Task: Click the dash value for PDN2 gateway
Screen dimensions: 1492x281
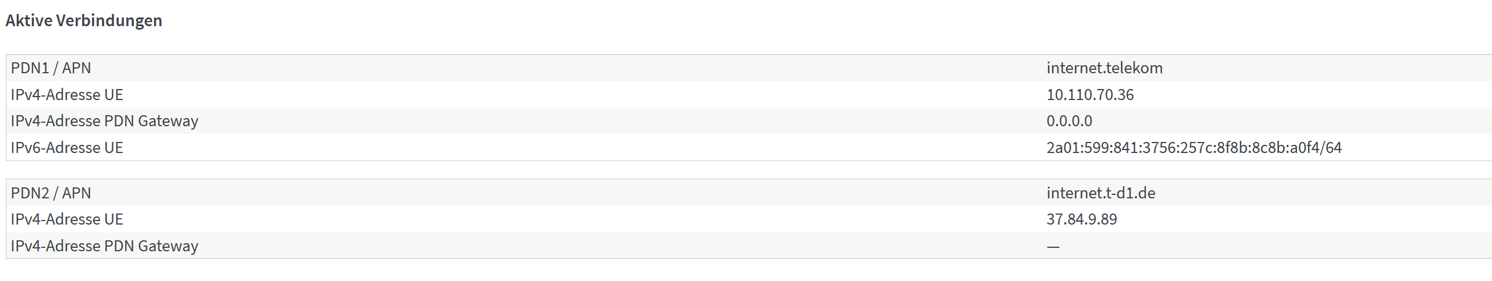Action: [1053, 247]
